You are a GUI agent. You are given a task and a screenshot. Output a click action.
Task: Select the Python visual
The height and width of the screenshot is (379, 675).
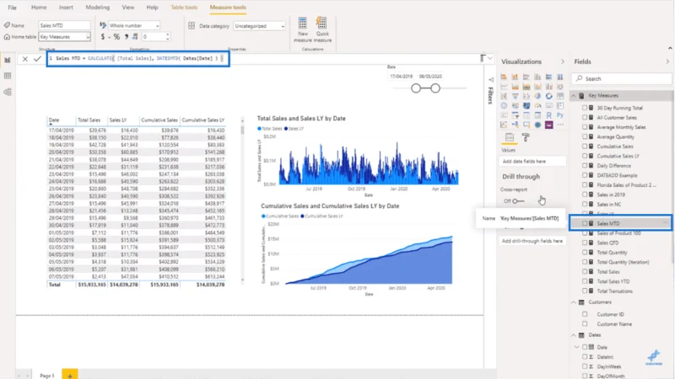pos(560,115)
